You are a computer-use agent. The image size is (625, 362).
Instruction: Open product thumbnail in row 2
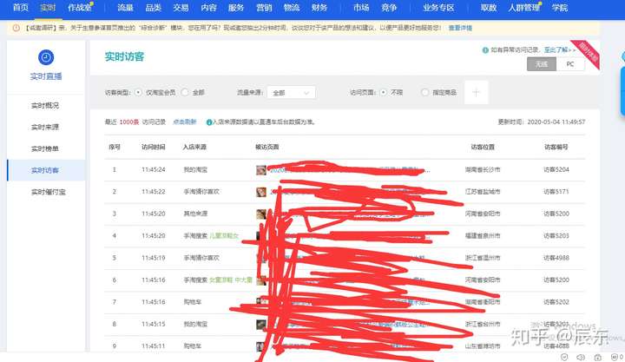click(x=261, y=192)
